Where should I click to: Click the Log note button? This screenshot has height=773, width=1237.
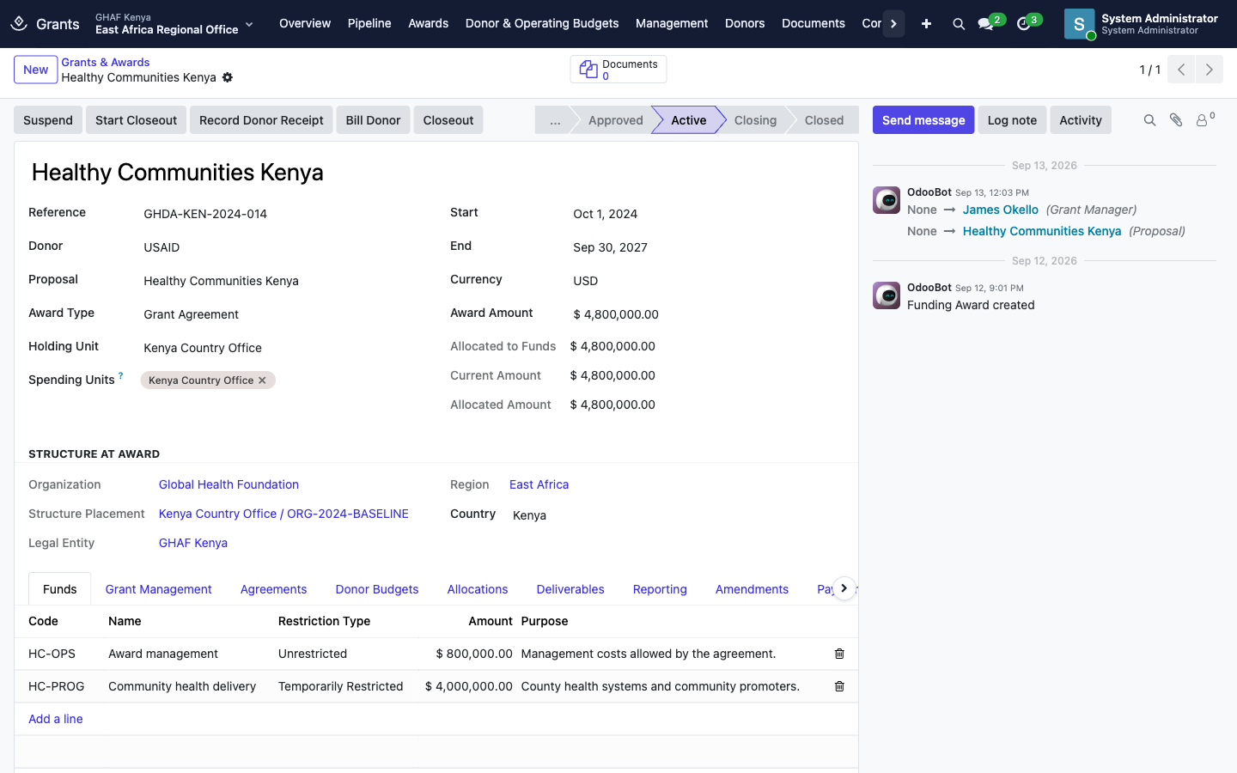coord(1012,120)
